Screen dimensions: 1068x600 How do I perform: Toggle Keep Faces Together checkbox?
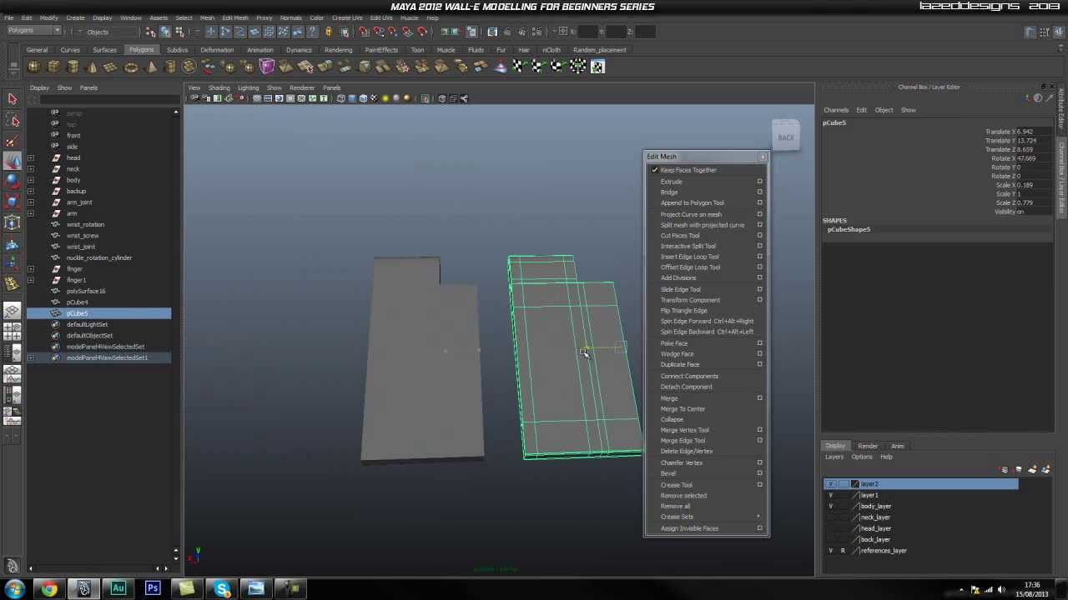coord(655,170)
